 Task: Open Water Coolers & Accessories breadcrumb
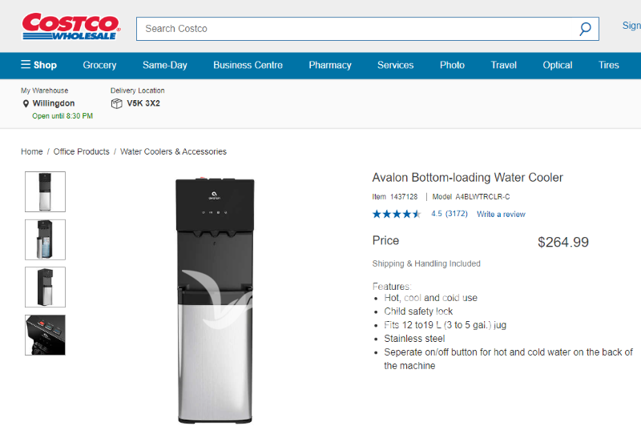[x=173, y=151]
